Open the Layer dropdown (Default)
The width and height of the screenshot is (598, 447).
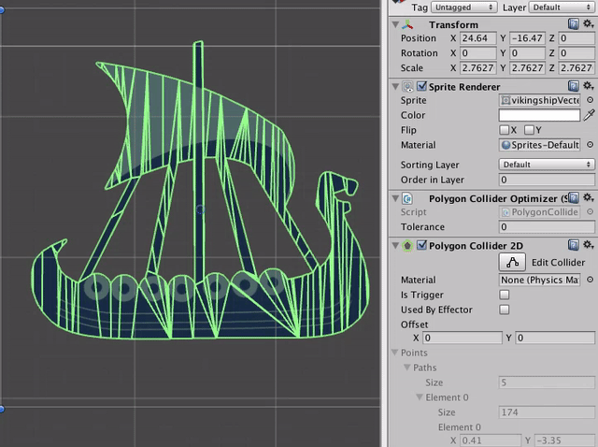(x=562, y=7)
